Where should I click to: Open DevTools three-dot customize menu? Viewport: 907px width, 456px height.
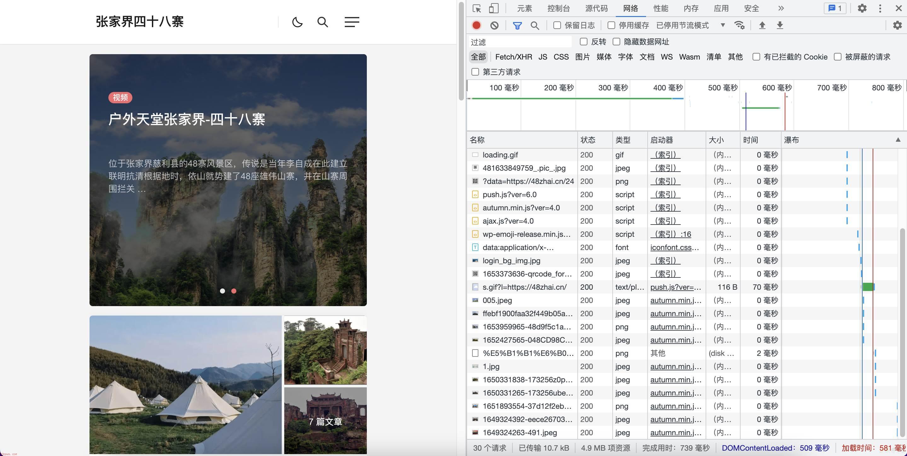pos(880,8)
